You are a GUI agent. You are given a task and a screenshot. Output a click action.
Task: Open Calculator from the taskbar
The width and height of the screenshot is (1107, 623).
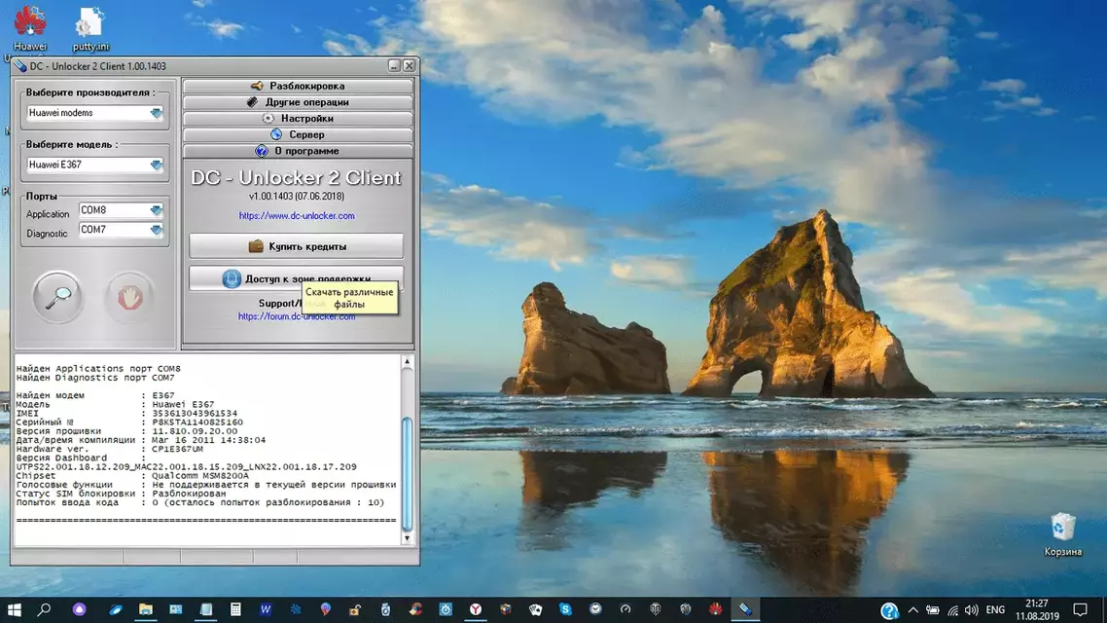(235, 610)
